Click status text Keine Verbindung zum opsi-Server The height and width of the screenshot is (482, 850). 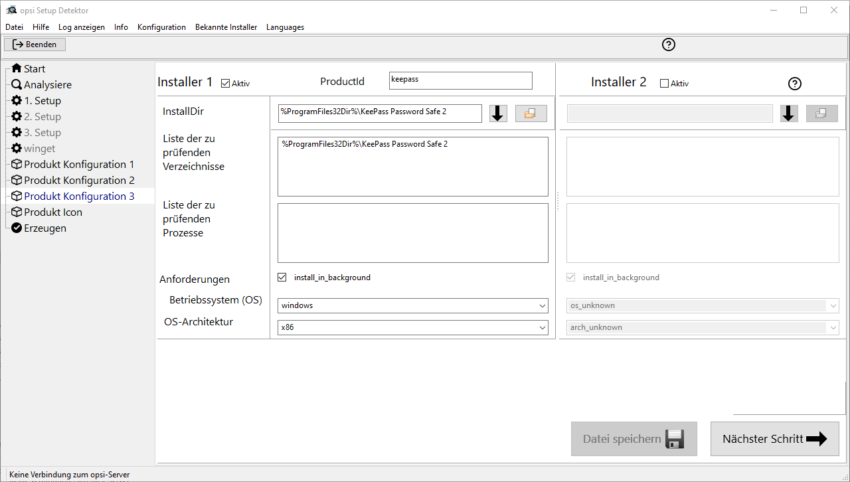click(x=70, y=475)
